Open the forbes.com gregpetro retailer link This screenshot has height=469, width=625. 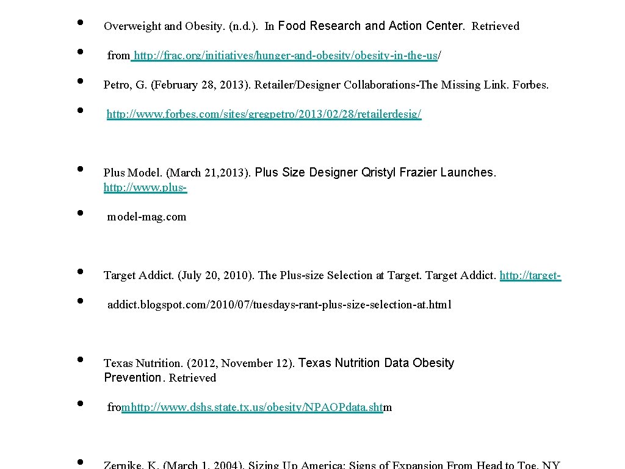[264, 114]
